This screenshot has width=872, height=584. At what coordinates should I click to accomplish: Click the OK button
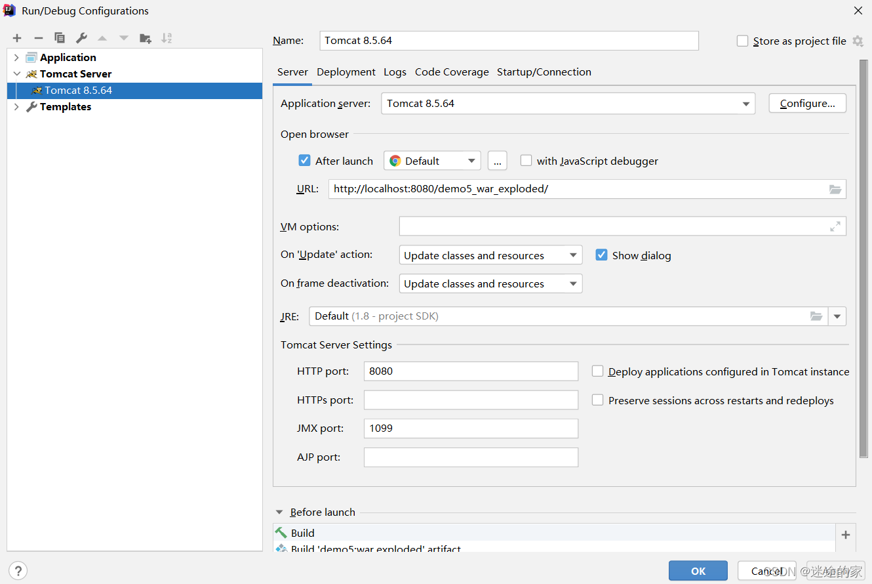pos(698,571)
